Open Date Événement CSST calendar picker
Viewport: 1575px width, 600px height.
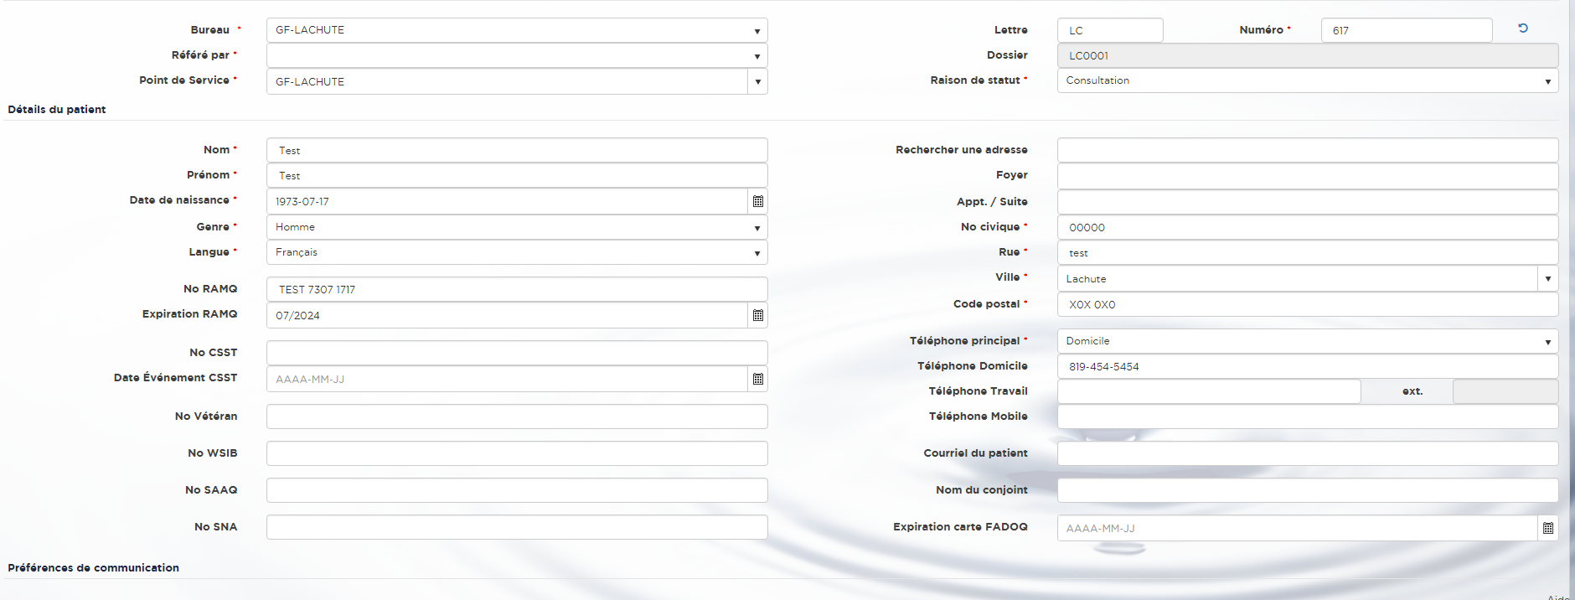[x=757, y=379]
